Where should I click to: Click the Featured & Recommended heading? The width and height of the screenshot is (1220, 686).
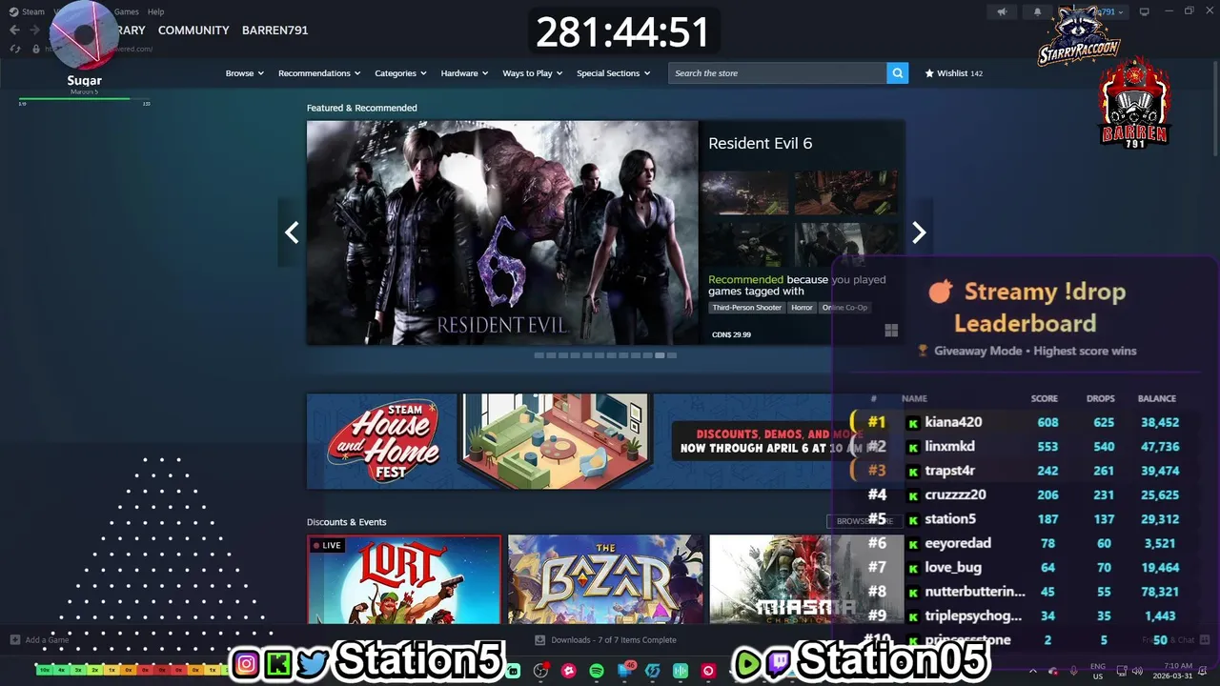pos(361,108)
